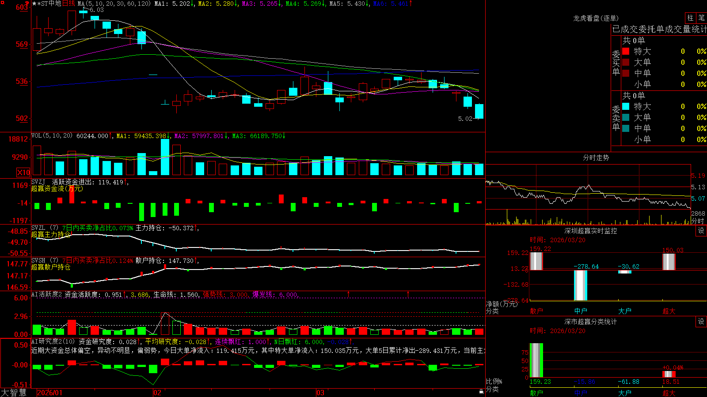Open VOL(5,10,20) indicator parameters
The width and height of the screenshot is (707, 397).
click(x=52, y=136)
